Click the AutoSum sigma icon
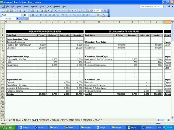This screenshot has height=130, width=174. 73,11
